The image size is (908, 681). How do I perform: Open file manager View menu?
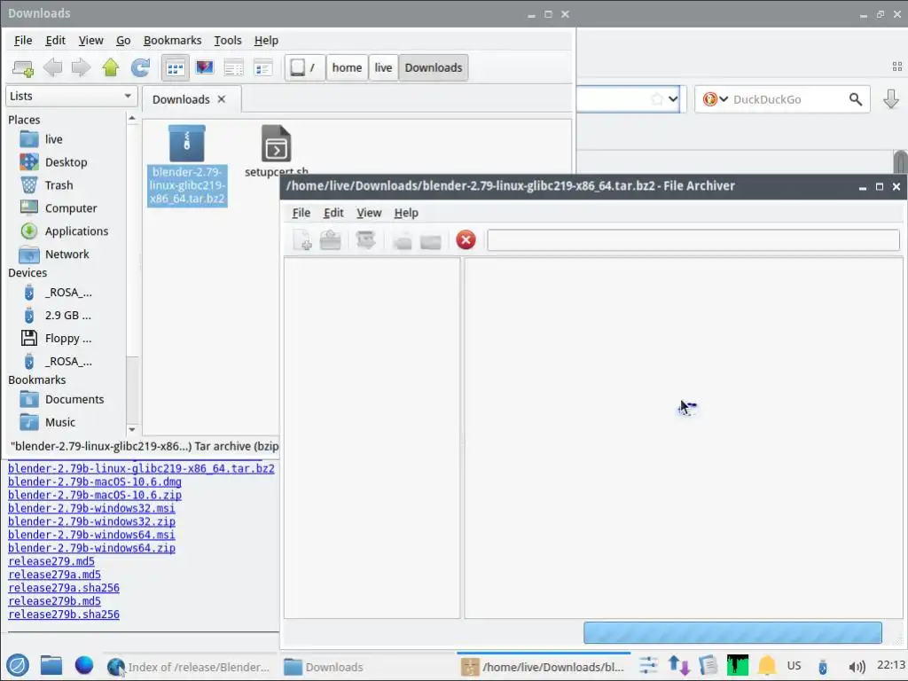tap(91, 41)
